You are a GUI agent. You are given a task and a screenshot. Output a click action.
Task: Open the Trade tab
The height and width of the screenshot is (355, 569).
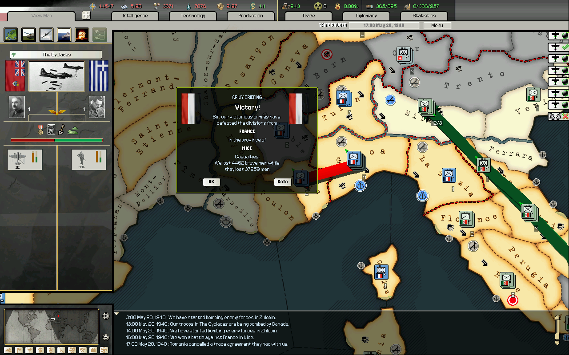(309, 16)
